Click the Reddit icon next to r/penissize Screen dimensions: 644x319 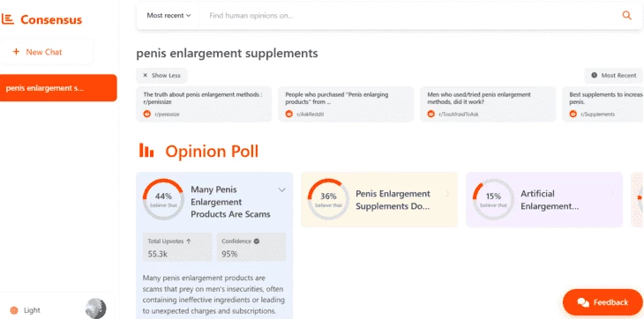(x=147, y=114)
